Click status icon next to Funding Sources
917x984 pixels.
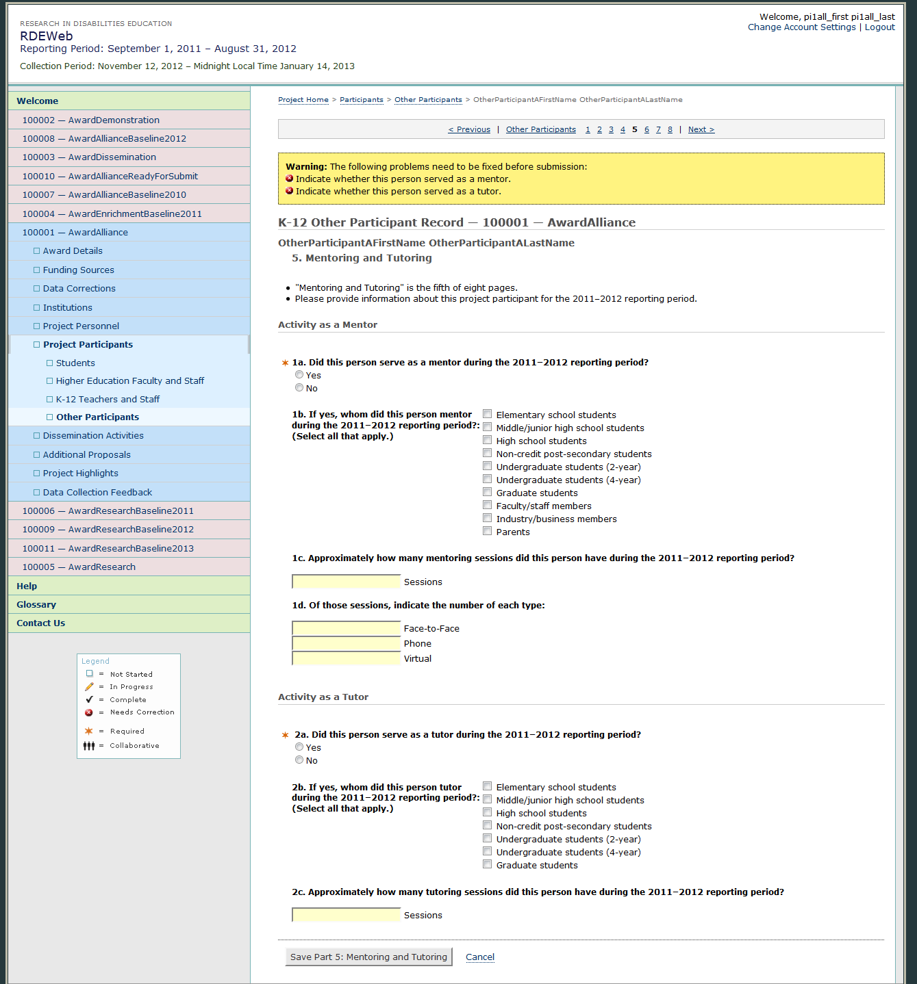(37, 270)
